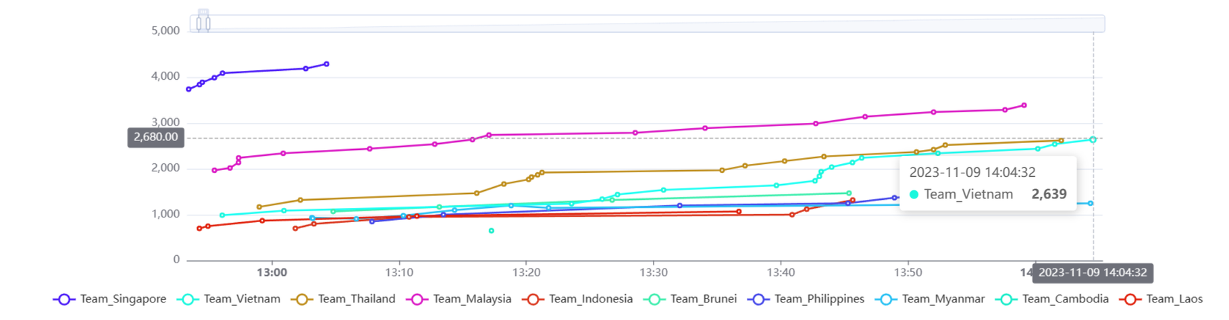The image size is (1229, 320).
Task: Click the final magenta Team_Malaysia data point
Action: 1024,105
